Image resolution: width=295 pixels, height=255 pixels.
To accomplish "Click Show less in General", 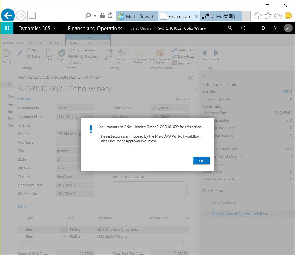I will click(182, 99).
